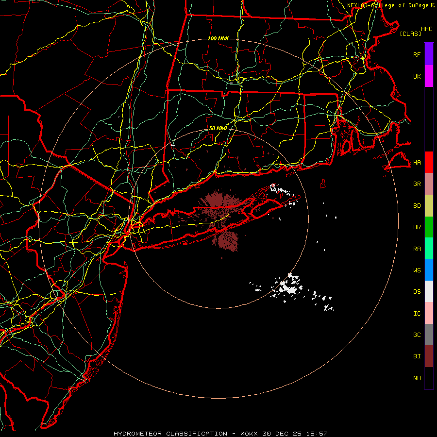Click the HHC product code text
Screen dimensions: 437x437
coord(427,29)
